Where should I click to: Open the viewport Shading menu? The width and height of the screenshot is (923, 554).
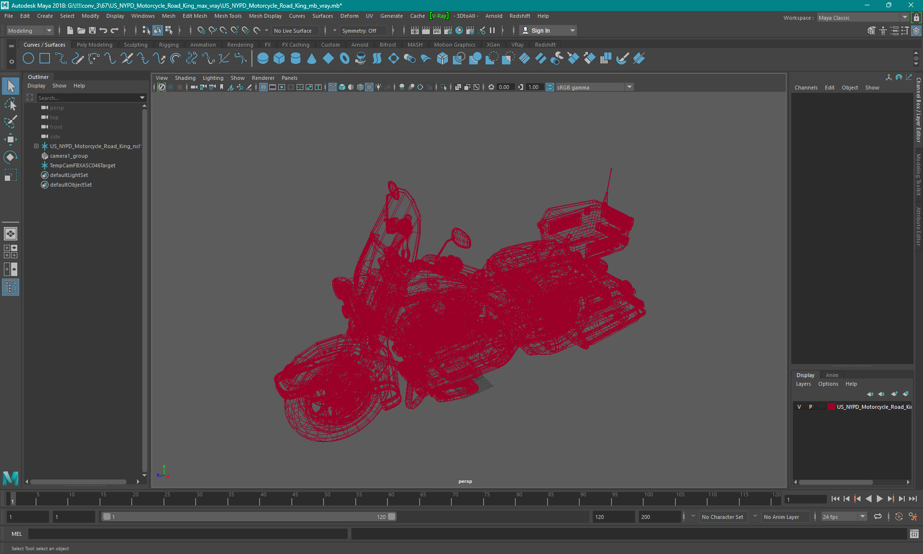coord(185,78)
